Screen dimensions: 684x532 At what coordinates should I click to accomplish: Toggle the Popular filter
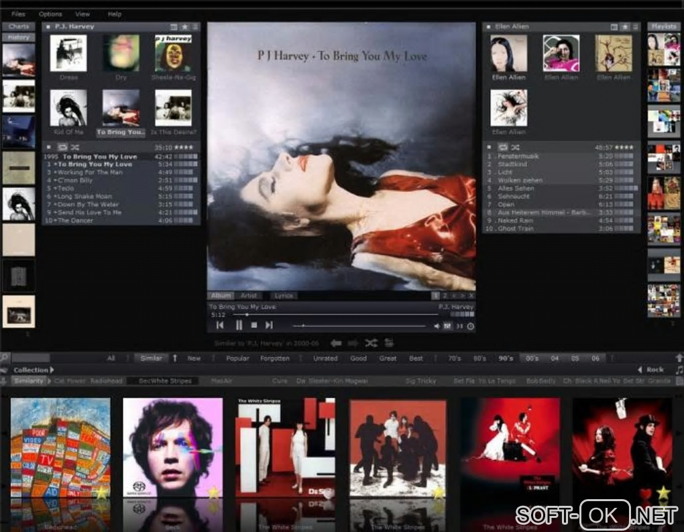pos(237,358)
